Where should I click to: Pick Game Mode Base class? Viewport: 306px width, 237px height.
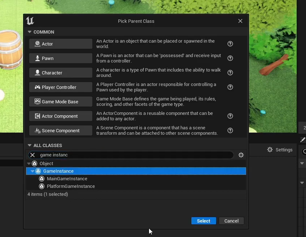coord(61,102)
